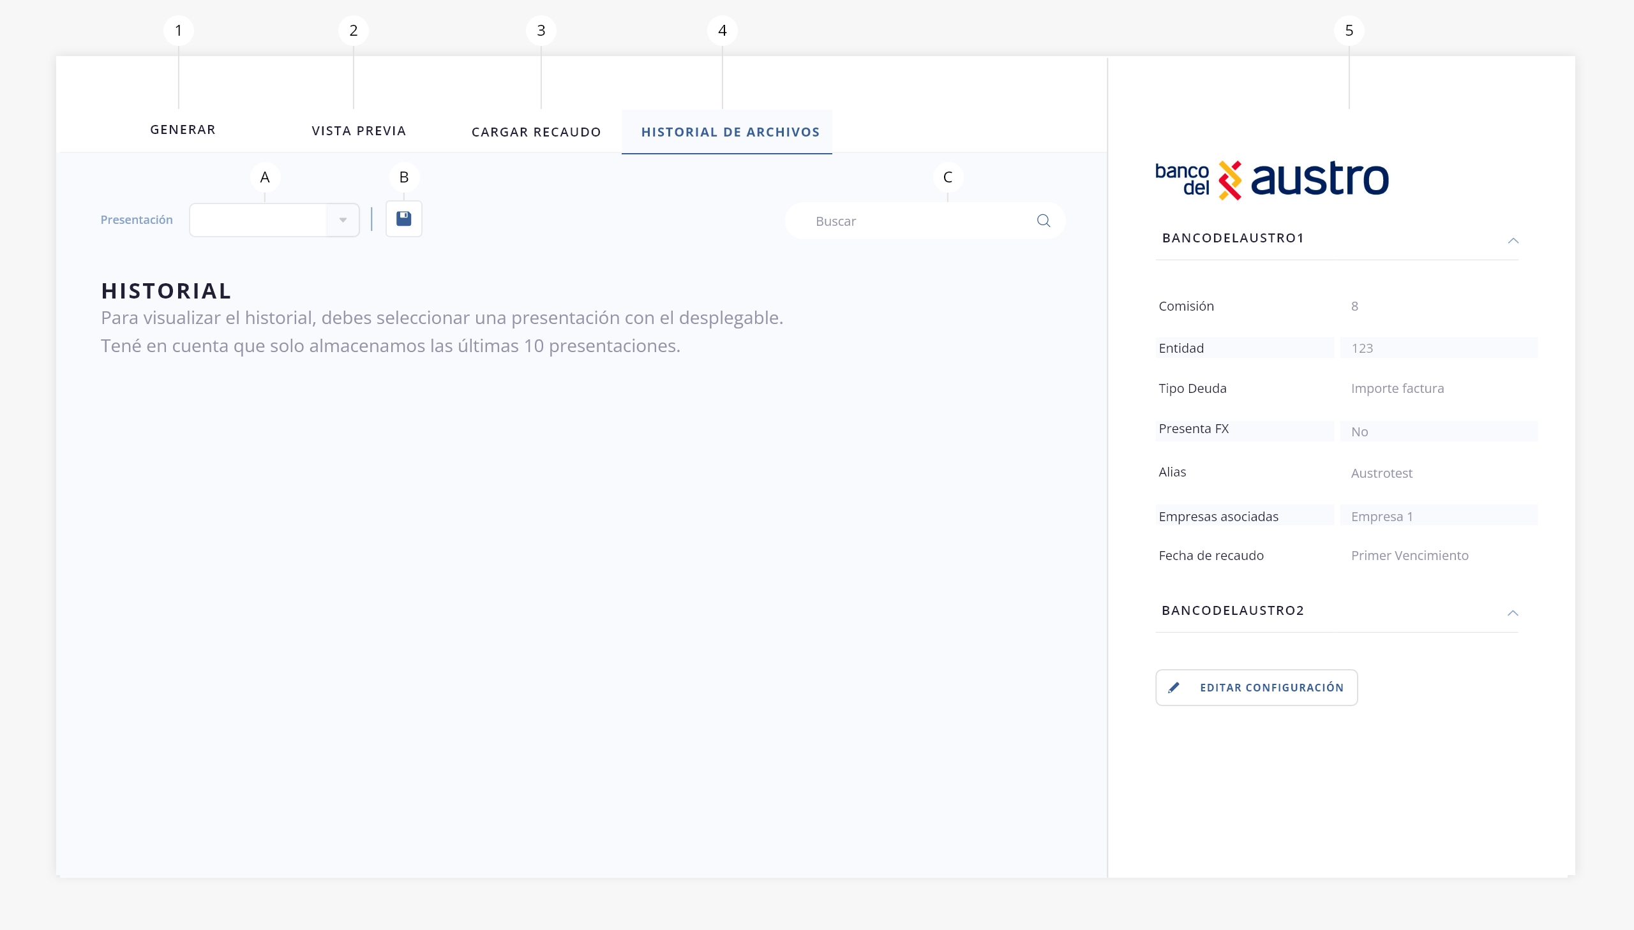Switch to the Generar tab

coord(183,129)
